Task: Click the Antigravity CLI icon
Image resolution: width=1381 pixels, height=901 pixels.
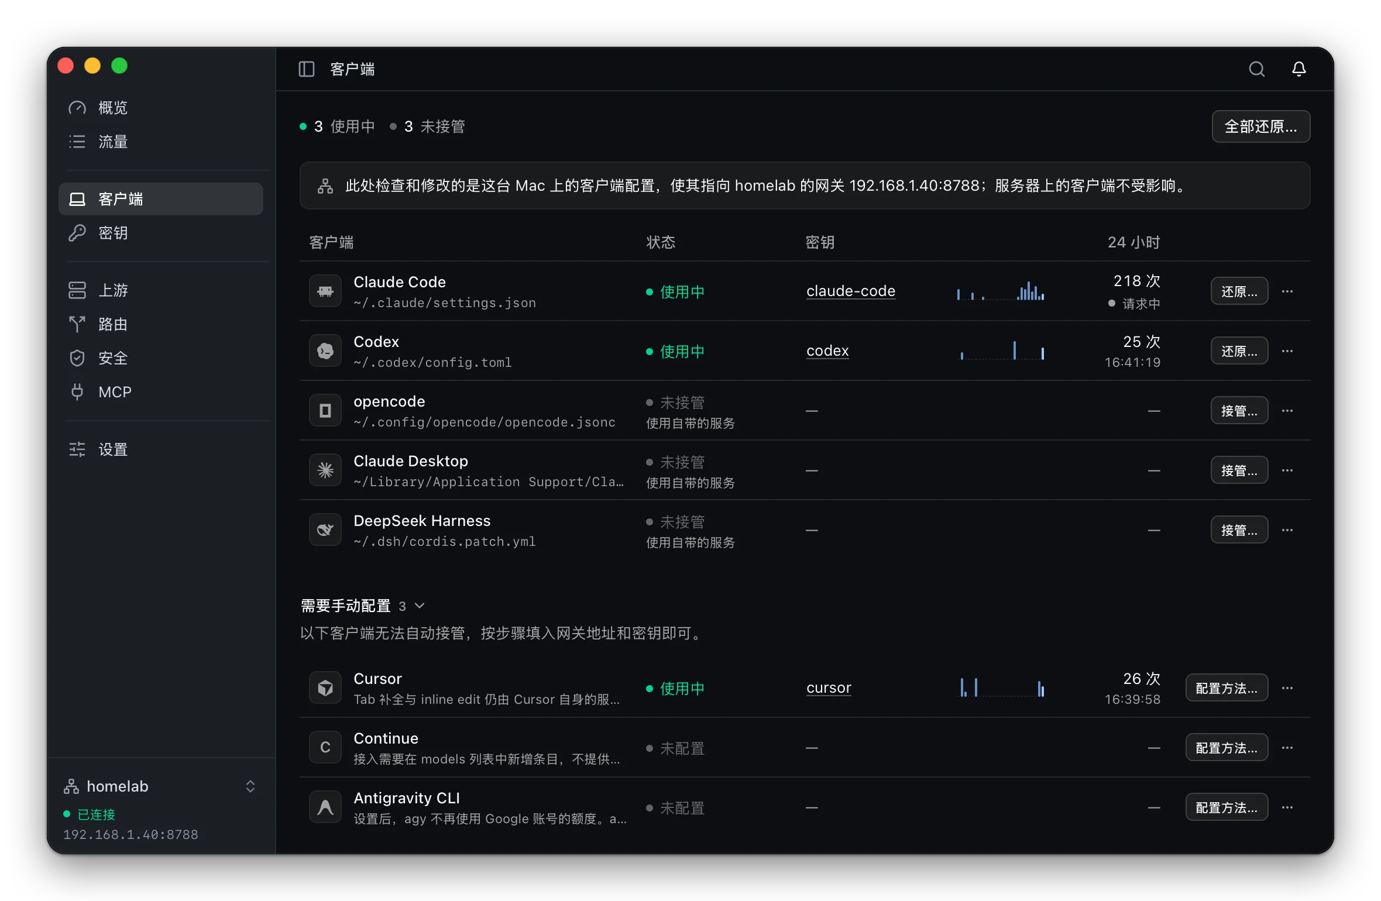Action: 325,807
